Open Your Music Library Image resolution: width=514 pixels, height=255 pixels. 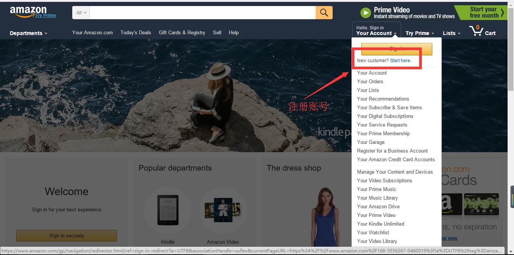point(377,198)
